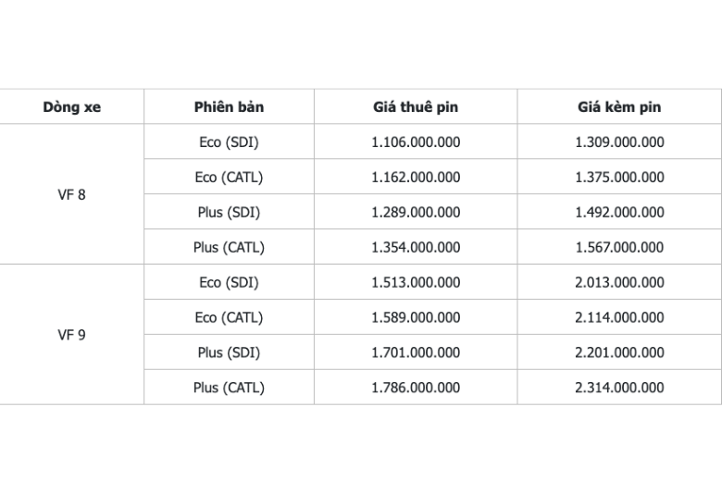Screen dimensions: 722x481
Task: Select the price 2.013.000.000
Action: [619, 283]
